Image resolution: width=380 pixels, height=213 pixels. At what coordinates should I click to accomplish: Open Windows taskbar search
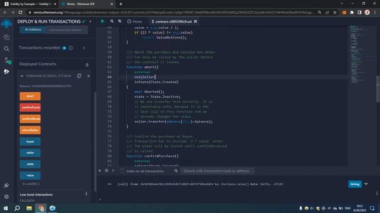(x=17, y=208)
